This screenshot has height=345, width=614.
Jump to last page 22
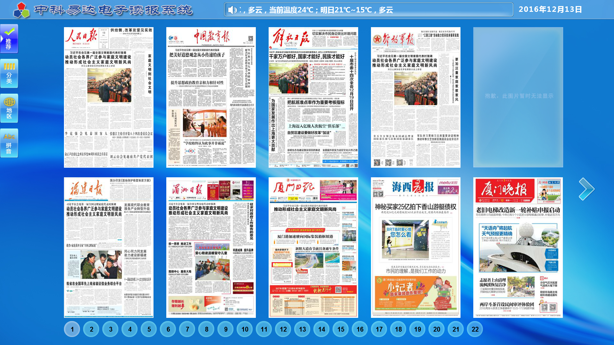click(475, 329)
